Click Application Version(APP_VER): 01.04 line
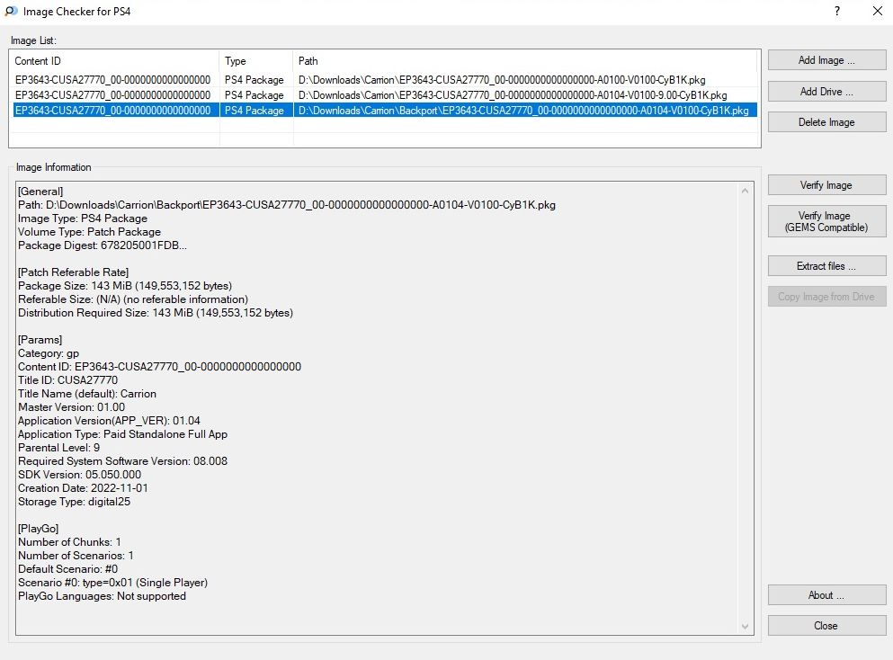Screen dimensions: 893x660 click(109, 421)
